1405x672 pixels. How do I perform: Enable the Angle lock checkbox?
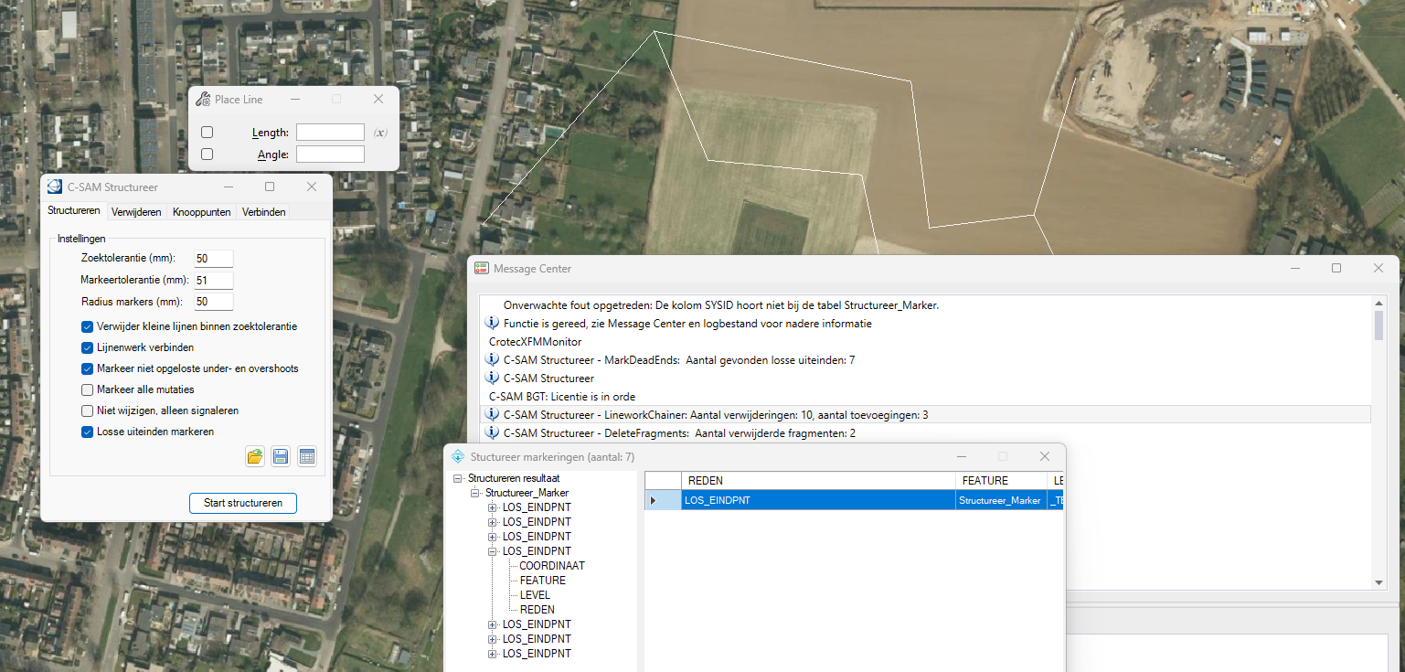[208, 154]
